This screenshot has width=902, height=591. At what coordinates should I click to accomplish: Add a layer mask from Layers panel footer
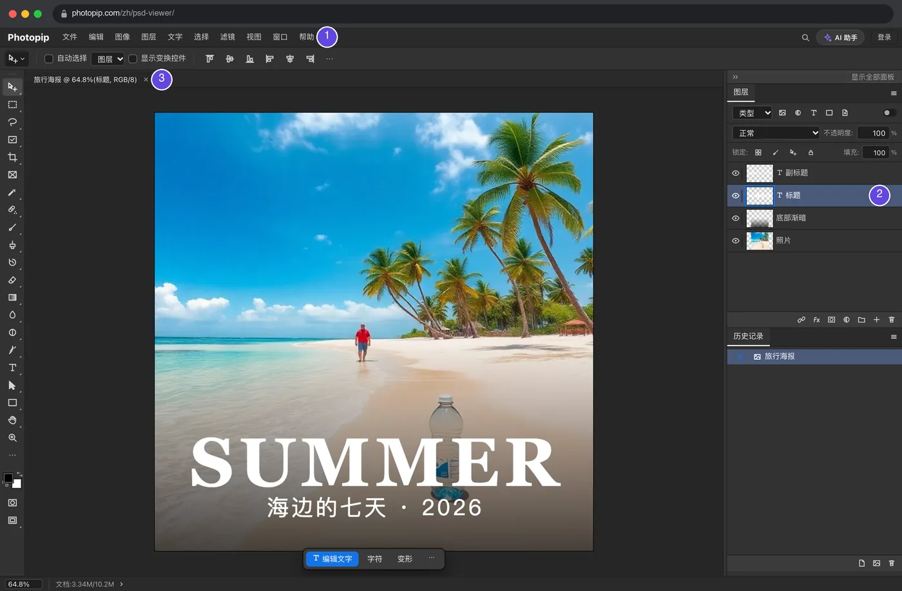831,320
